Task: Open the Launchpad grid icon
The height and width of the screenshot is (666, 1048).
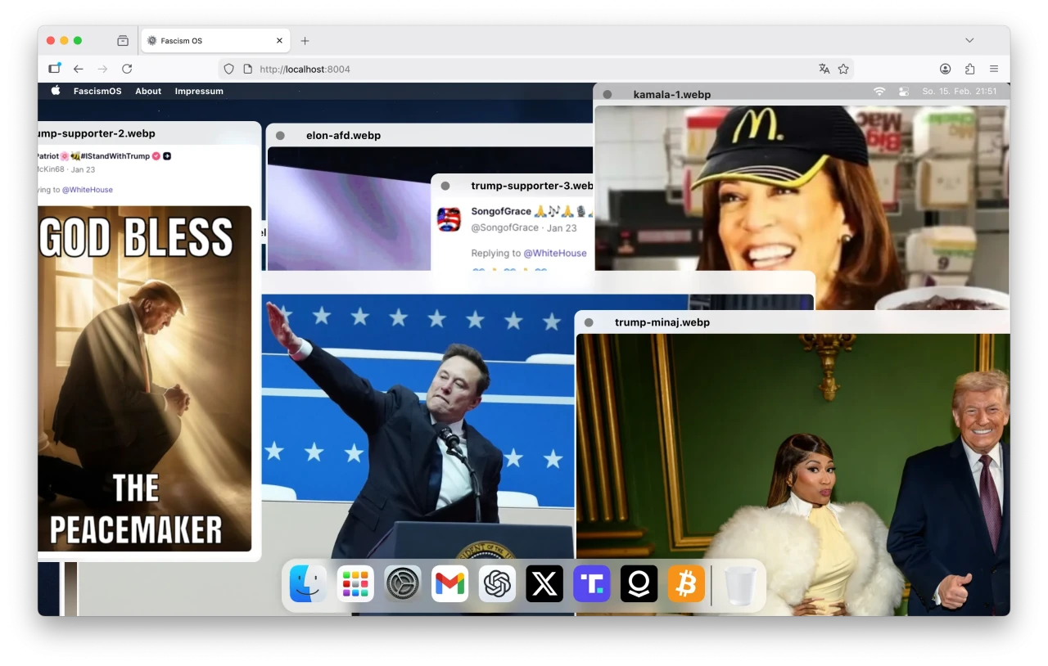Action: coord(355,584)
